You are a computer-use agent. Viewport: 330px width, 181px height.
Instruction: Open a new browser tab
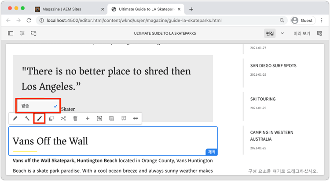pos(191,9)
